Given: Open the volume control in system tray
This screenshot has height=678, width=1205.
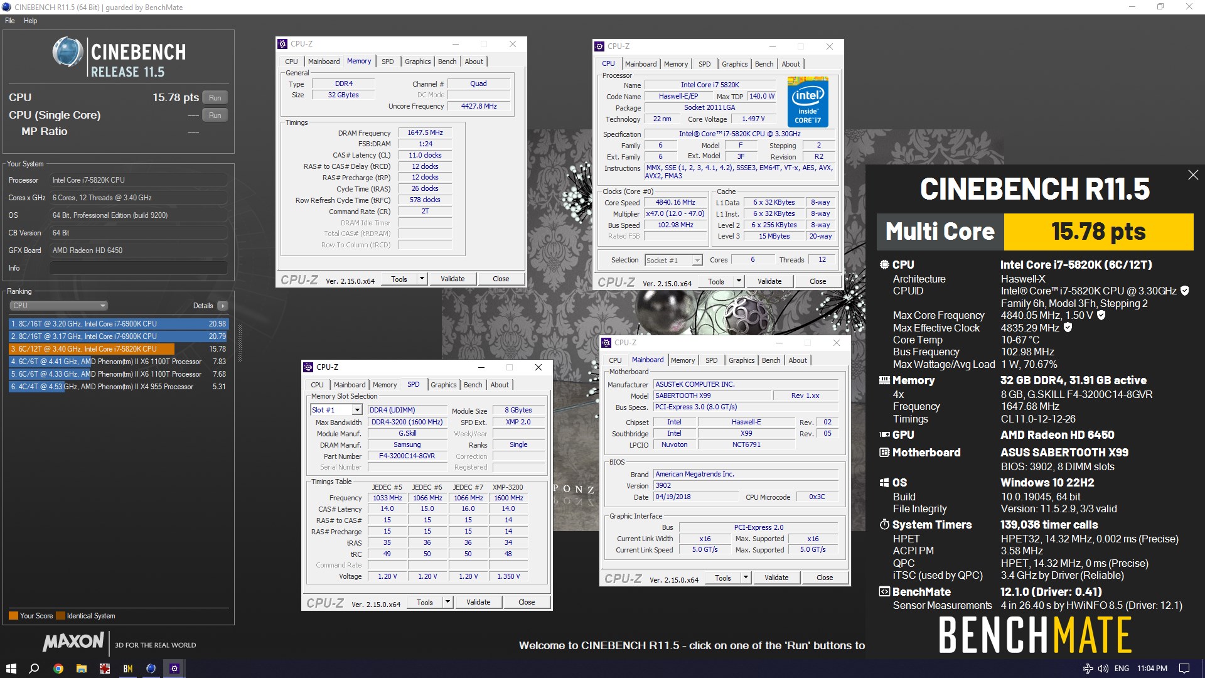Looking at the screenshot, I should pyautogui.click(x=1103, y=669).
